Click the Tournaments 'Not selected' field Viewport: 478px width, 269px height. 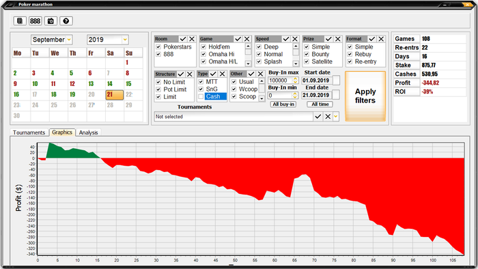(x=234, y=116)
